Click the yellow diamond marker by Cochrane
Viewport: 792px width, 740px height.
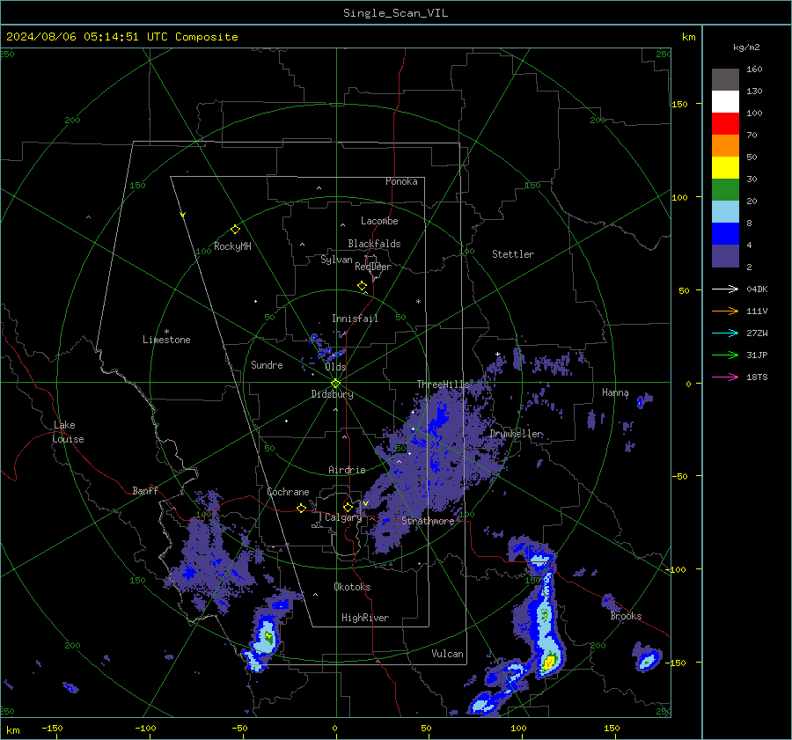pos(301,508)
